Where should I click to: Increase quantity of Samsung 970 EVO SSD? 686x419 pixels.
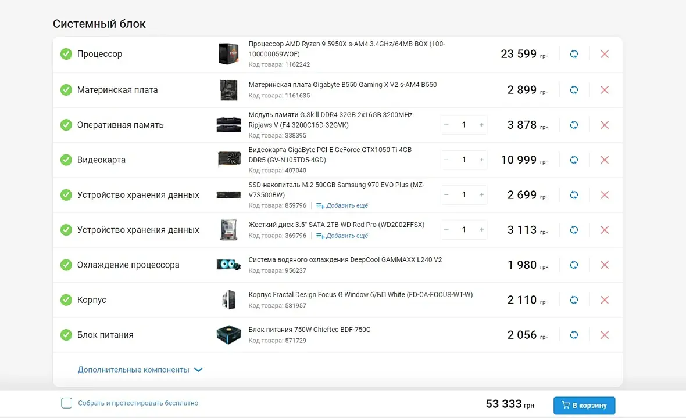(481, 195)
